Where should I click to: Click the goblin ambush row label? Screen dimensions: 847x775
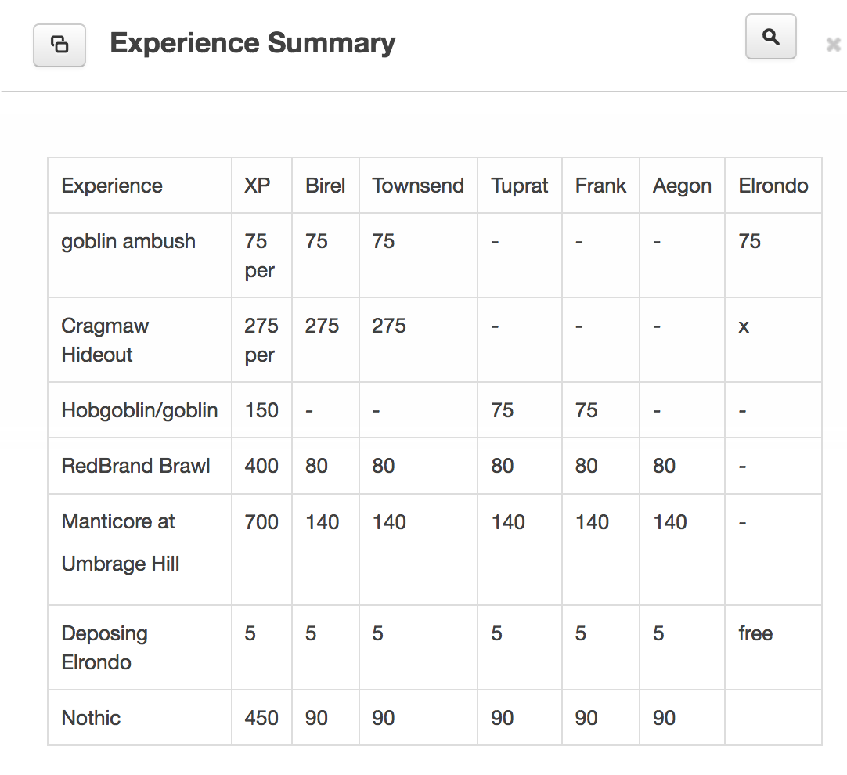[x=128, y=241]
